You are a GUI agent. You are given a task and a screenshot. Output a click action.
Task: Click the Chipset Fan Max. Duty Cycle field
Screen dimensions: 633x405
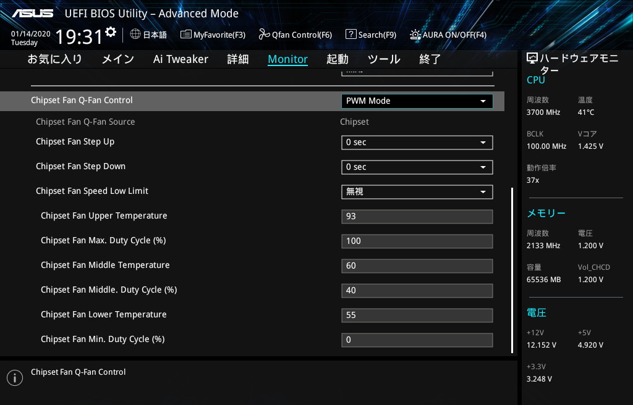(x=417, y=241)
